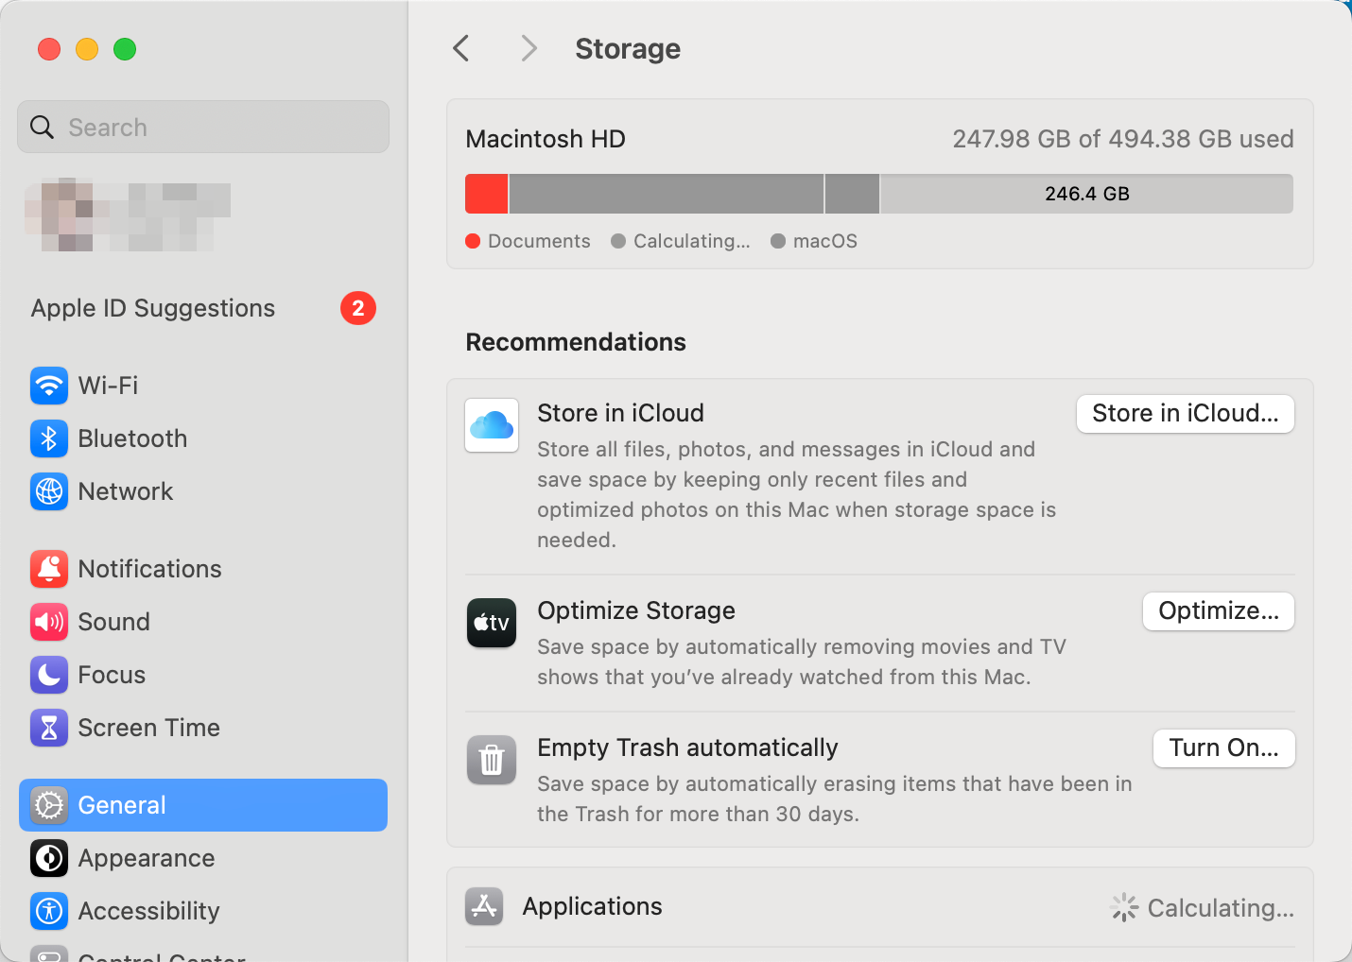Click the Bluetooth icon in sidebar
1352x962 pixels.
pyautogui.click(x=49, y=438)
